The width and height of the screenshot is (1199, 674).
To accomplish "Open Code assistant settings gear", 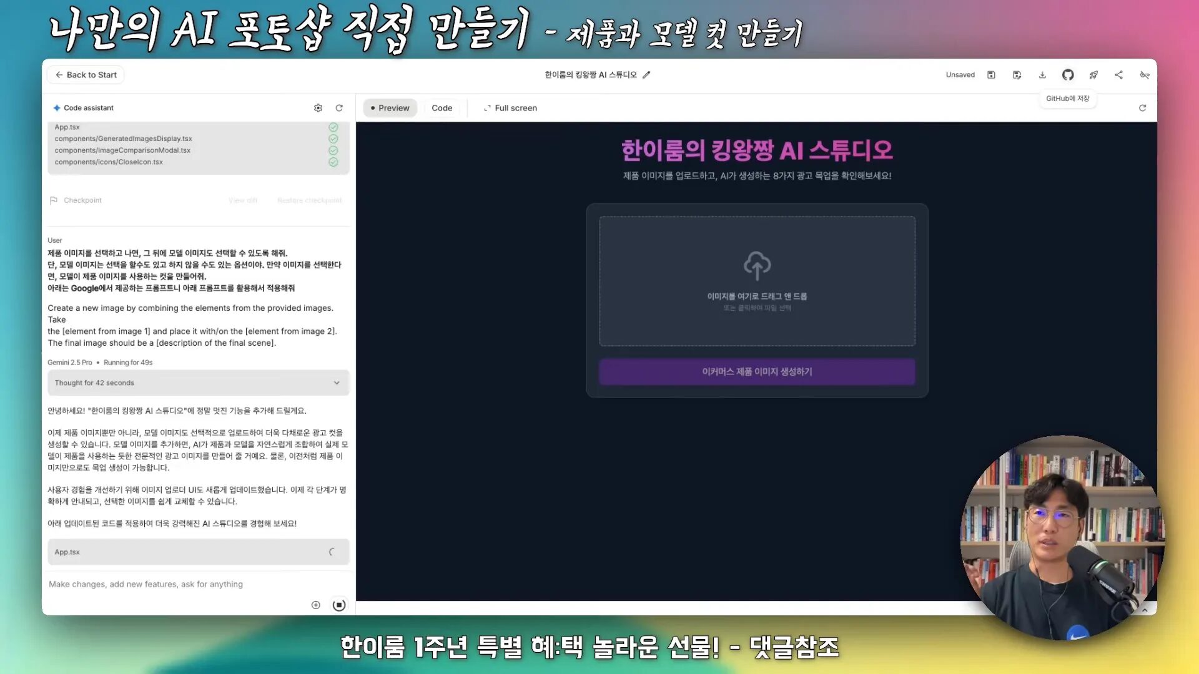I will [x=318, y=108].
